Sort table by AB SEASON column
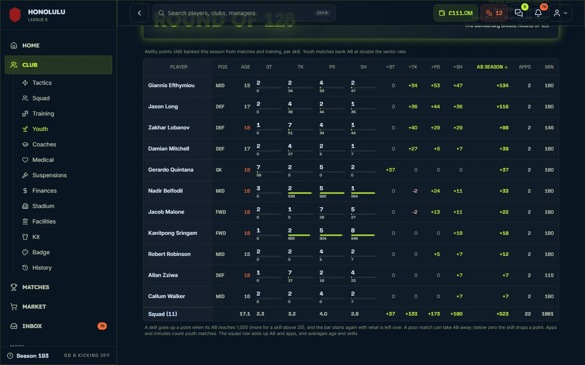 492,67
